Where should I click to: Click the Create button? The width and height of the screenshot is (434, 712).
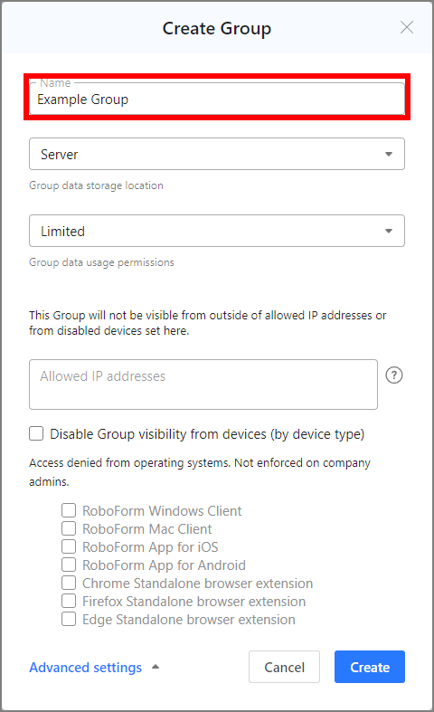coord(370,667)
